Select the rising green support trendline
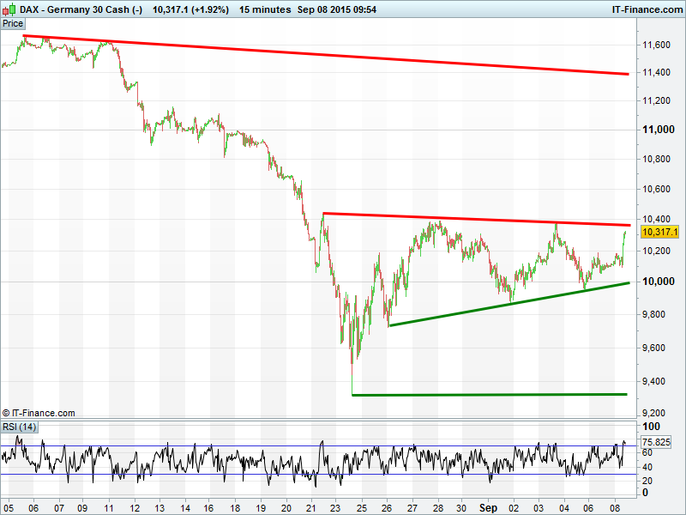Screen dimensions: 686x515 point(508,305)
